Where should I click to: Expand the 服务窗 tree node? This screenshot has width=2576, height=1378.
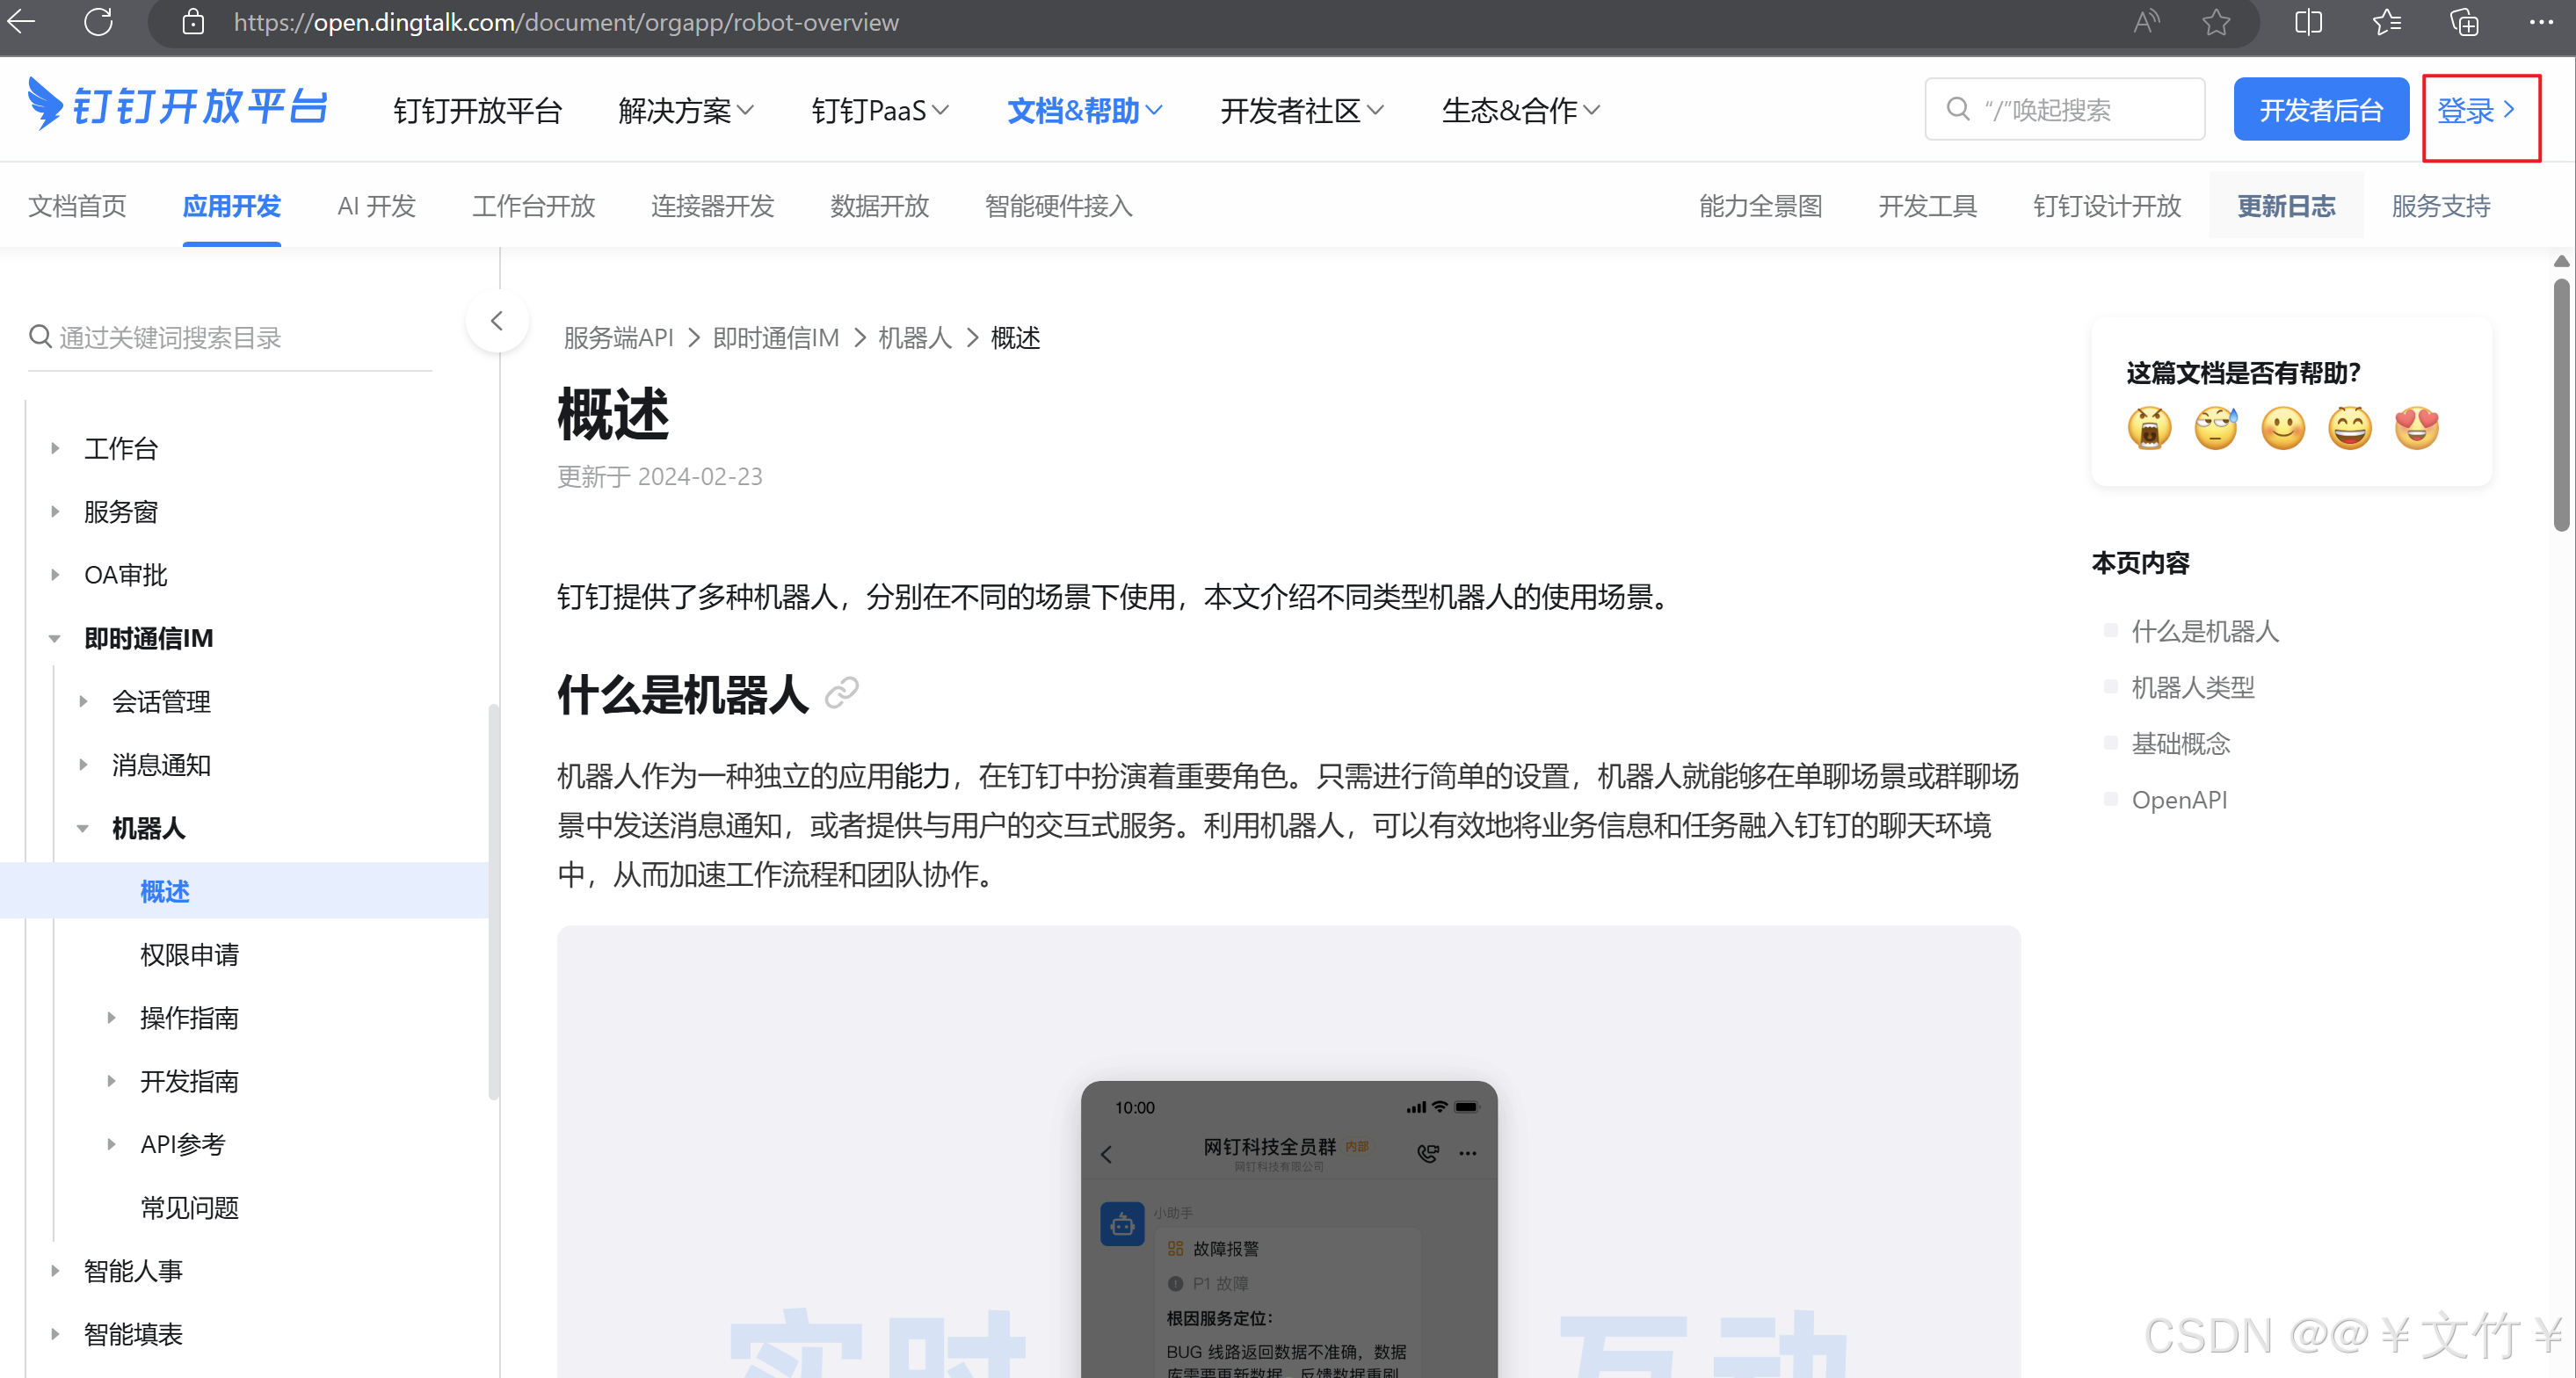pos(55,512)
